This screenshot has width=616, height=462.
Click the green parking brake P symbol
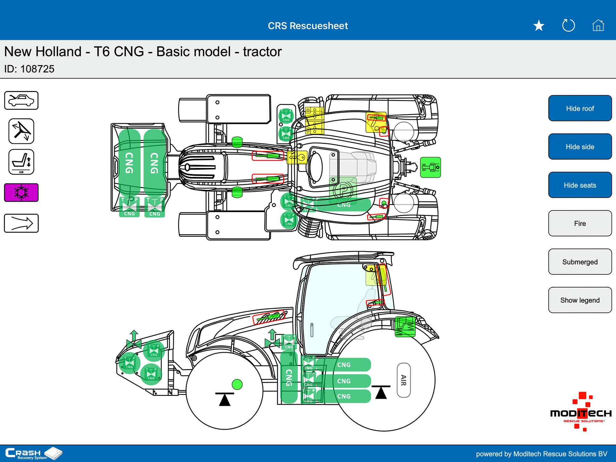(x=343, y=190)
